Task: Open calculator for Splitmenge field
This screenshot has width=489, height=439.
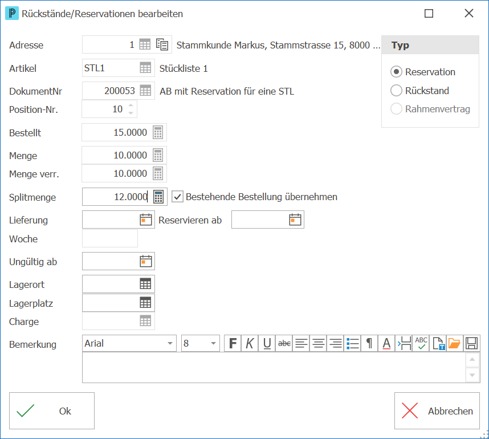Action: (x=158, y=197)
